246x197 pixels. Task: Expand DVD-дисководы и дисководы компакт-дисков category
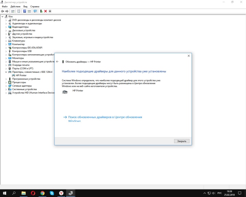click(6, 20)
